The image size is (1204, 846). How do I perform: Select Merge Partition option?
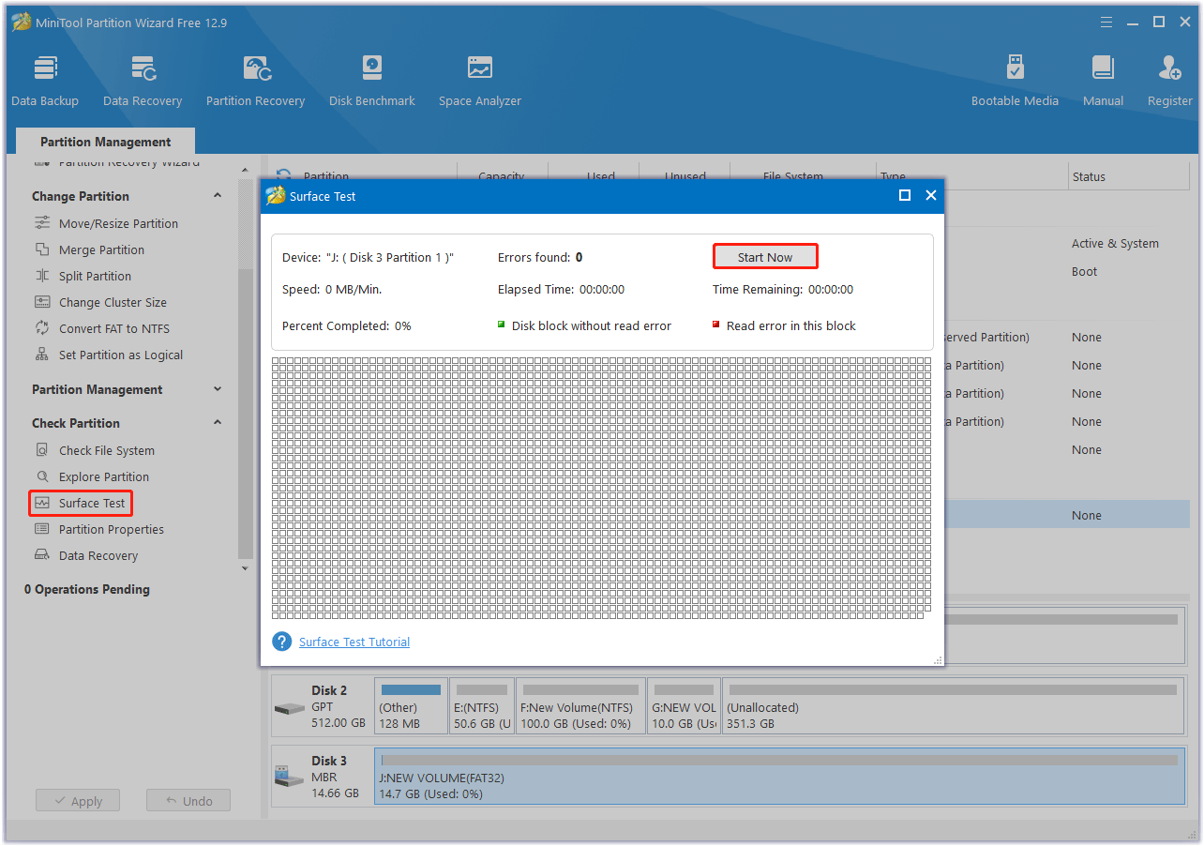101,249
